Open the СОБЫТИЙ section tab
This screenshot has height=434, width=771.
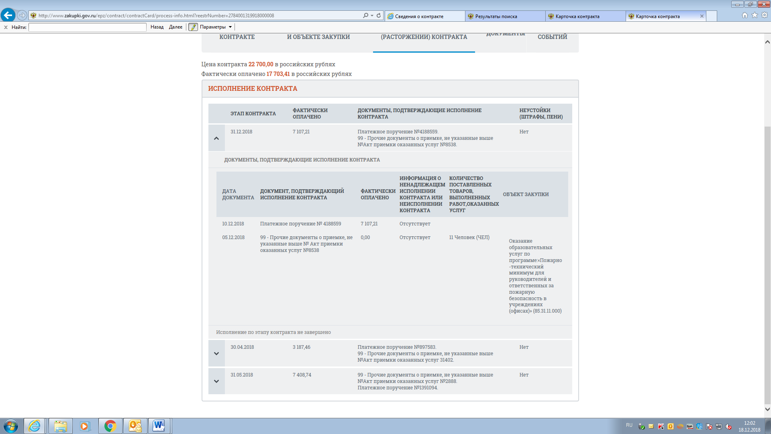tap(552, 37)
